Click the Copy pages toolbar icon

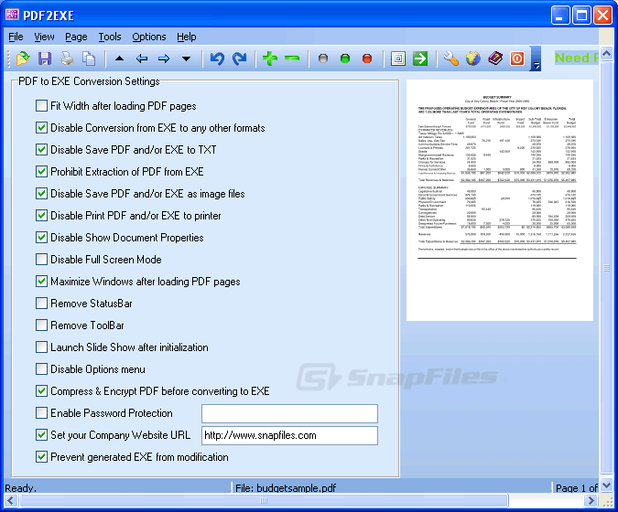(89, 59)
